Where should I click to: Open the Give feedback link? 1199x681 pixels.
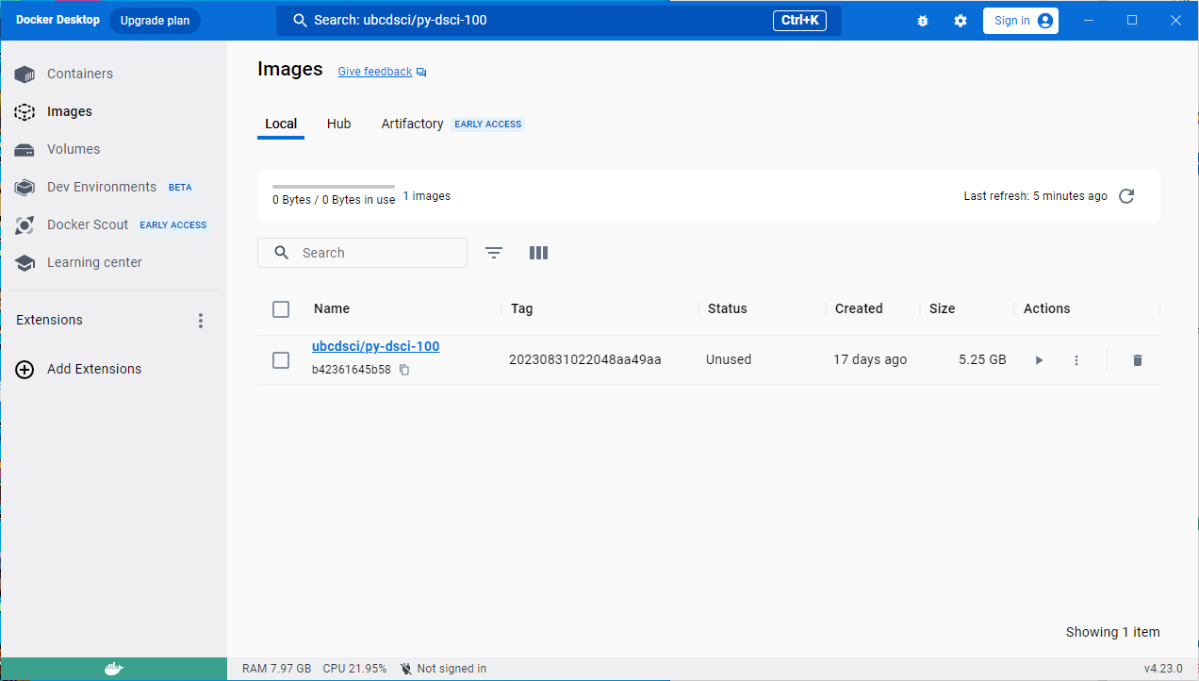pyautogui.click(x=375, y=72)
